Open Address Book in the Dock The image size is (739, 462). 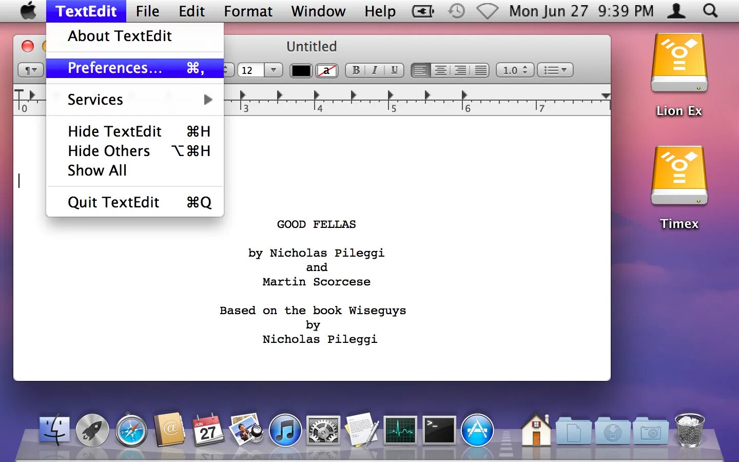[169, 430]
